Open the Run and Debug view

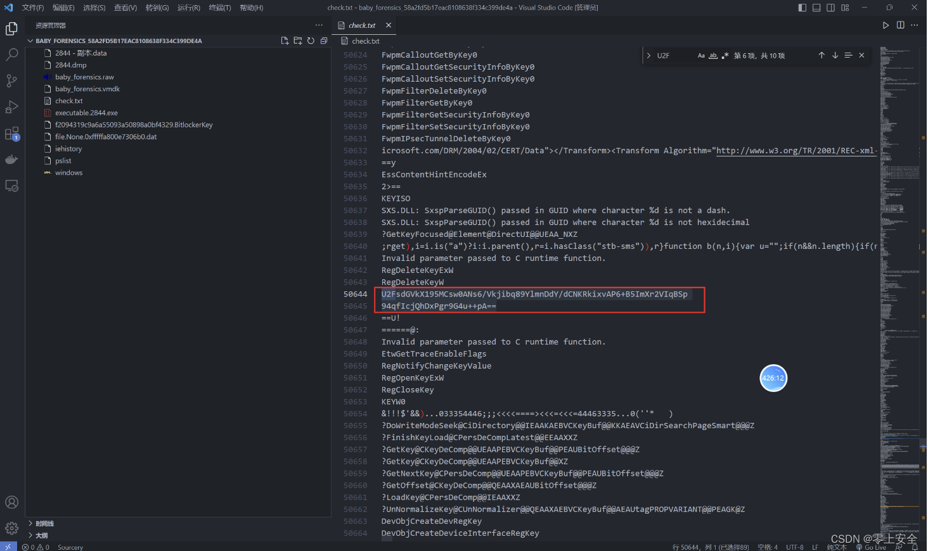[11, 107]
